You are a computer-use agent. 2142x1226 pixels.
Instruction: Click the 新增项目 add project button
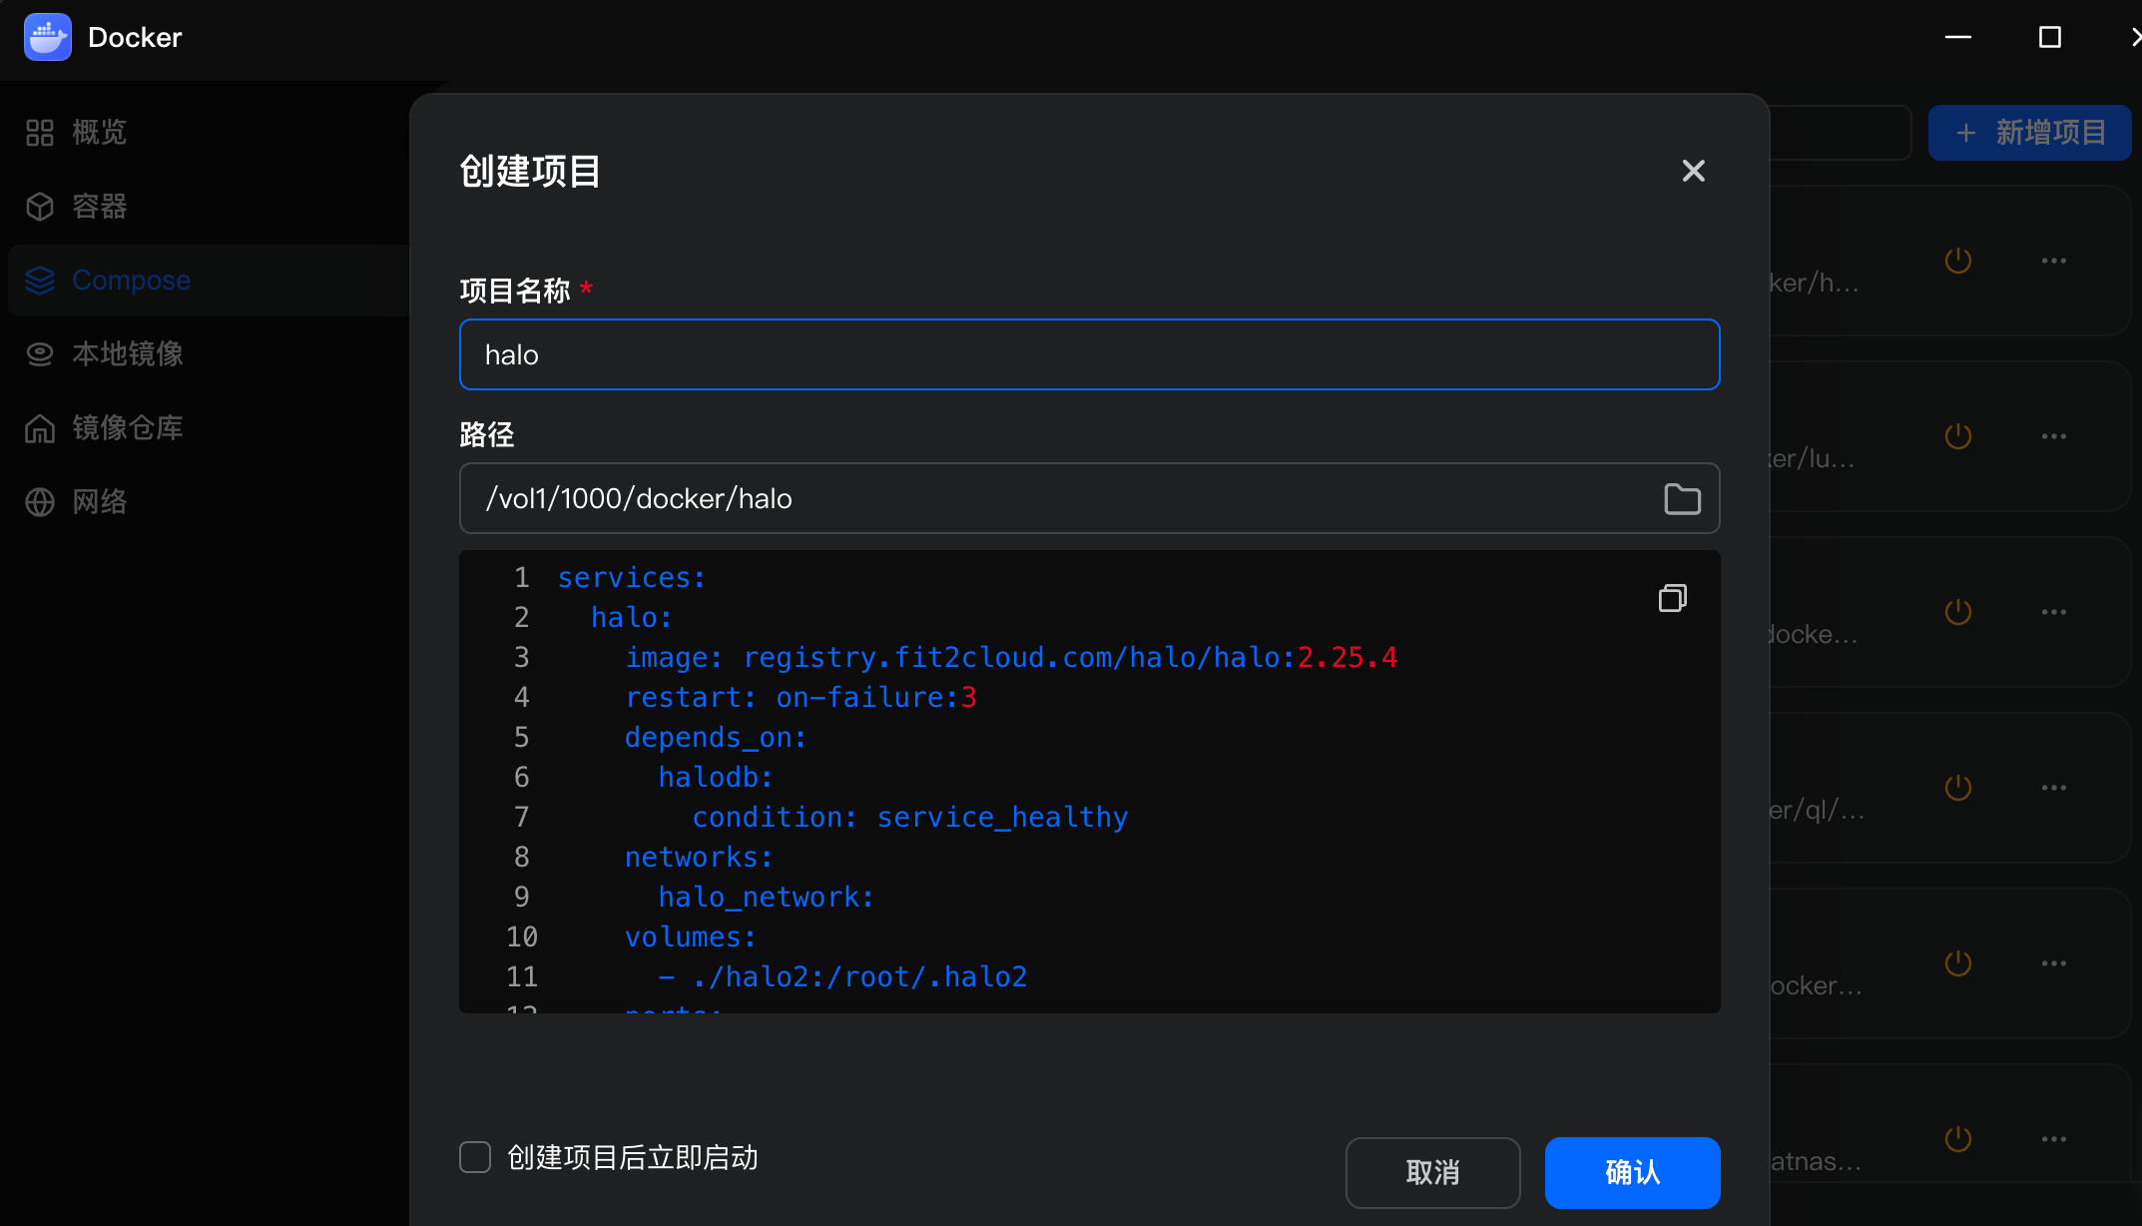tap(2029, 133)
